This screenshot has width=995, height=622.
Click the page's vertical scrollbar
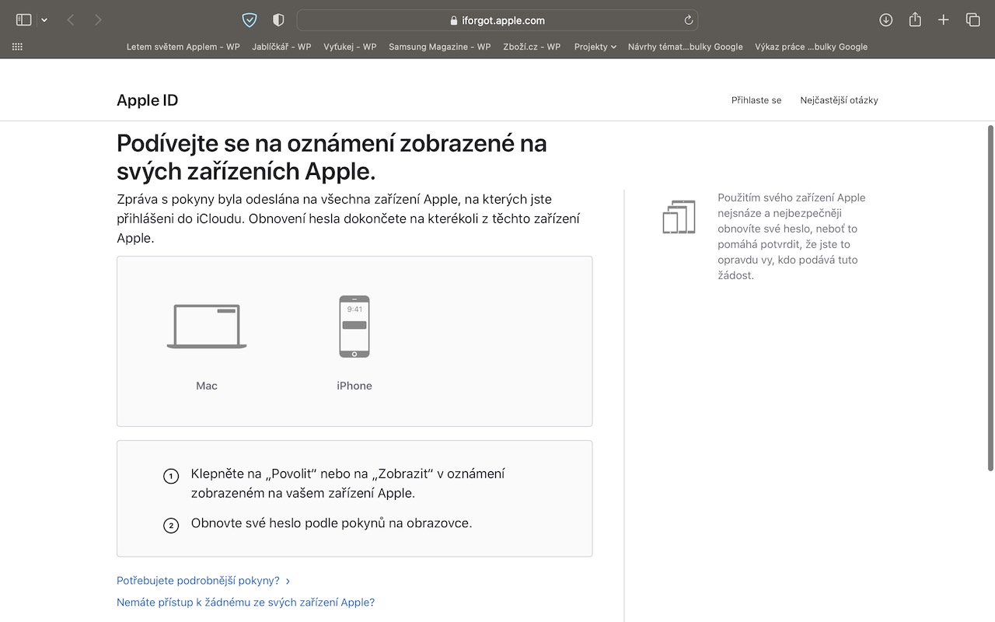click(x=990, y=297)
